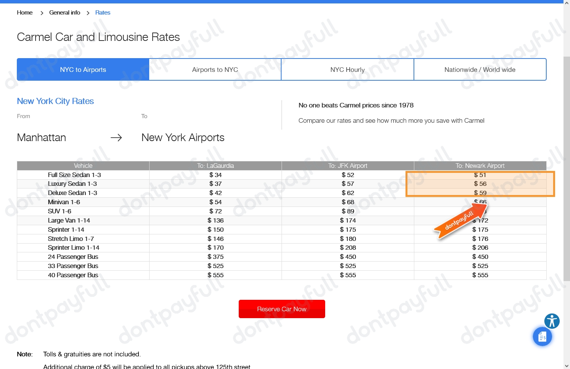Switch to the Airports to NYC tab

[215, 70]
